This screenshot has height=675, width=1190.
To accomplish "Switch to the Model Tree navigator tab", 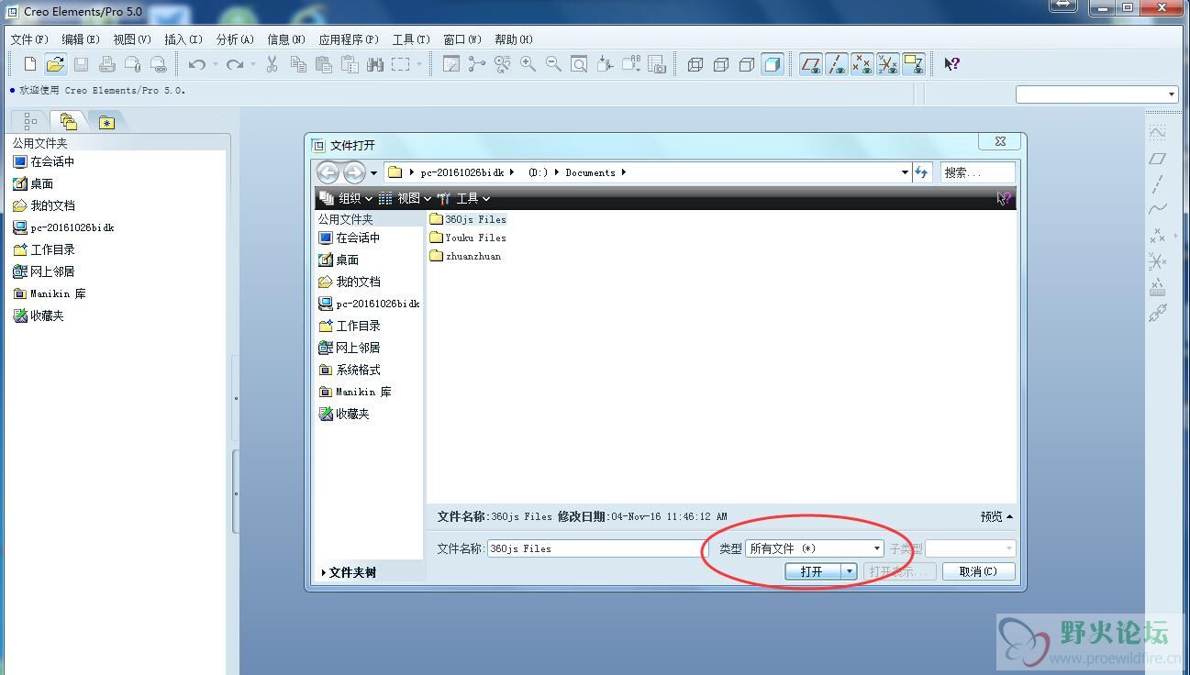I will click(30, 121).
